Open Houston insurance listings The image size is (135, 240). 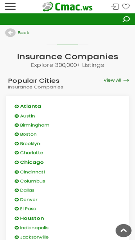(x=32, y=218)
